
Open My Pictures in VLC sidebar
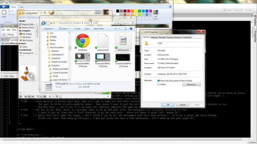click(x=26, y=40)
